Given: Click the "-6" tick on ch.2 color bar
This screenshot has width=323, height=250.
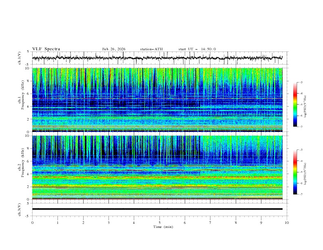Looking at the screenshot, I should [301, 183].
